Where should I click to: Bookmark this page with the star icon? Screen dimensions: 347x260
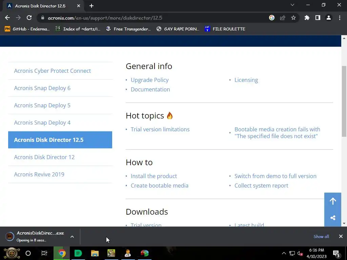[293, 18]
